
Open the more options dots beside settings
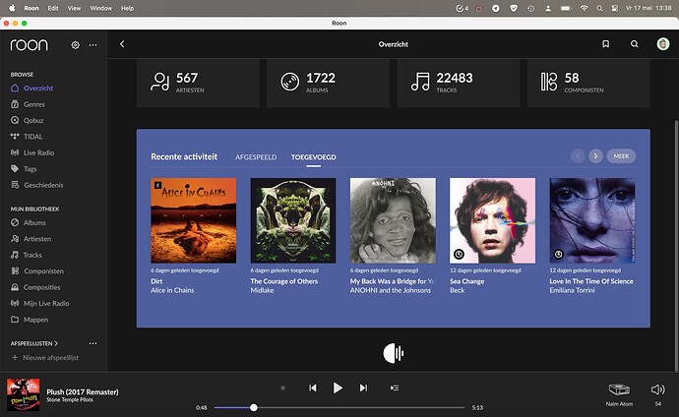pyautogui.click(x=93, y=45)
